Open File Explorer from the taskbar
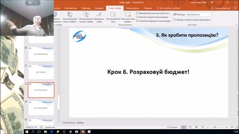The image size is (239, 134). click(45, 131)
